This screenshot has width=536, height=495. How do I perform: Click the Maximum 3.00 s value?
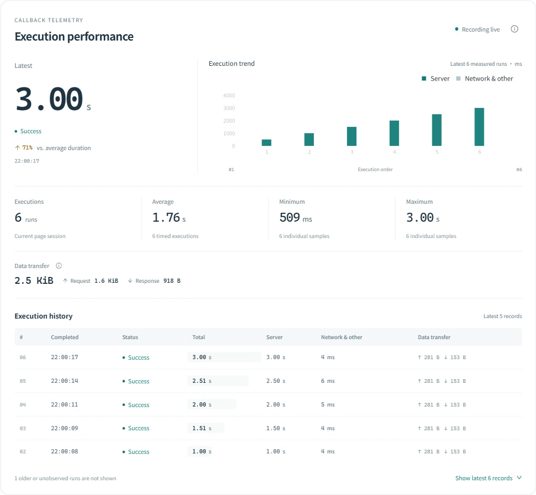(423, 217)
